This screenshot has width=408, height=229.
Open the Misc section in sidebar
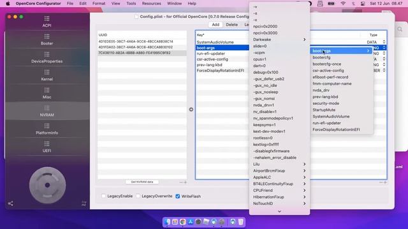[47, 94]
